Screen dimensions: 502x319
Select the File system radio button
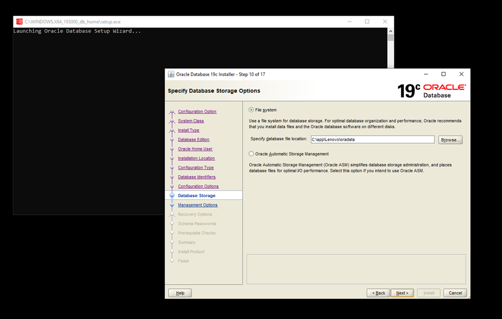tap(251, 110)
